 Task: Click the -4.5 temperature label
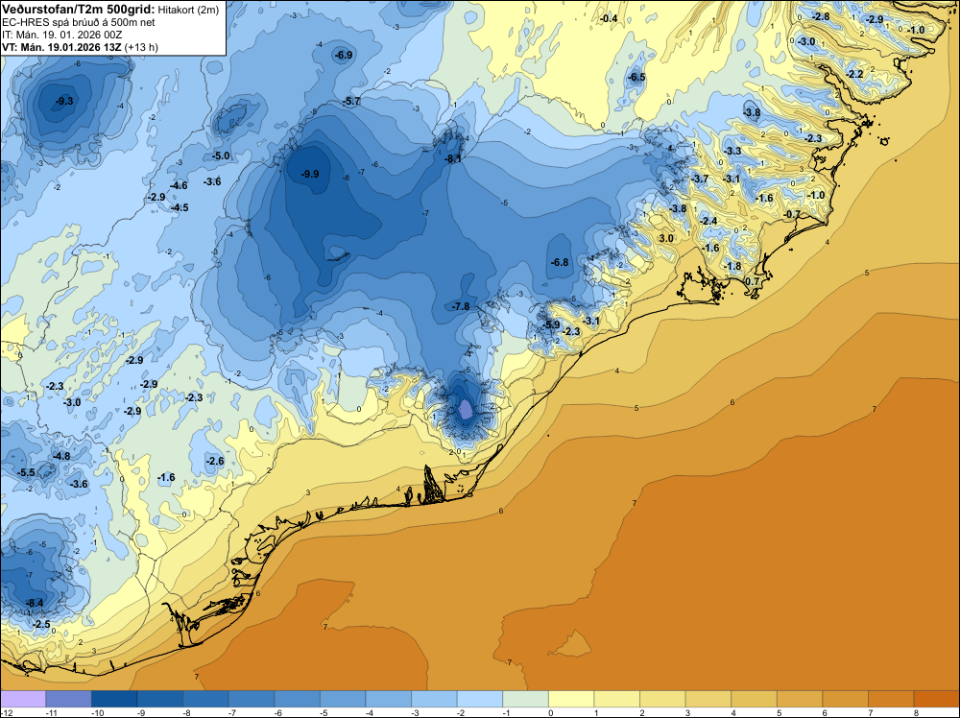tap(180, 207)
